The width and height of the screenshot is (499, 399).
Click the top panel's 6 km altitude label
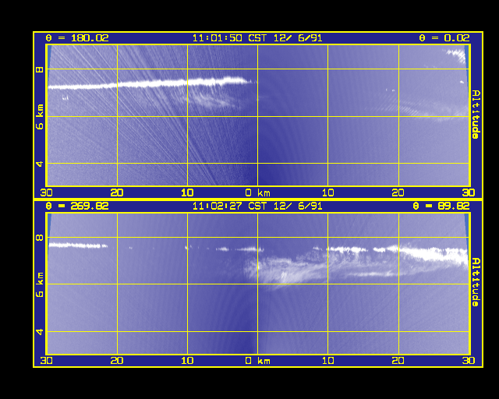40,117
